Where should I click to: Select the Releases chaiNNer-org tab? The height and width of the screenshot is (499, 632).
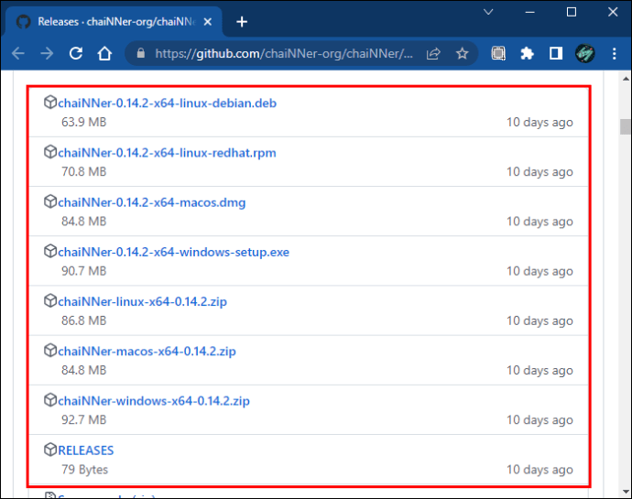[113, 22]
